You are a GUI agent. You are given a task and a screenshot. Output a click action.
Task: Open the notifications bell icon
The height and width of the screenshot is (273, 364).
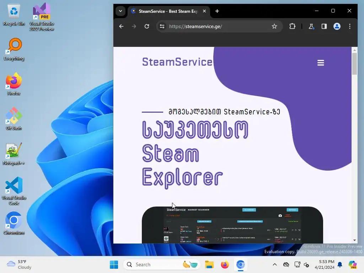pos(340,264)
